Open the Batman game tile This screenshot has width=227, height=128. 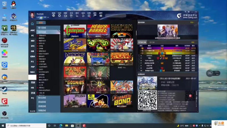pos(122,31)
